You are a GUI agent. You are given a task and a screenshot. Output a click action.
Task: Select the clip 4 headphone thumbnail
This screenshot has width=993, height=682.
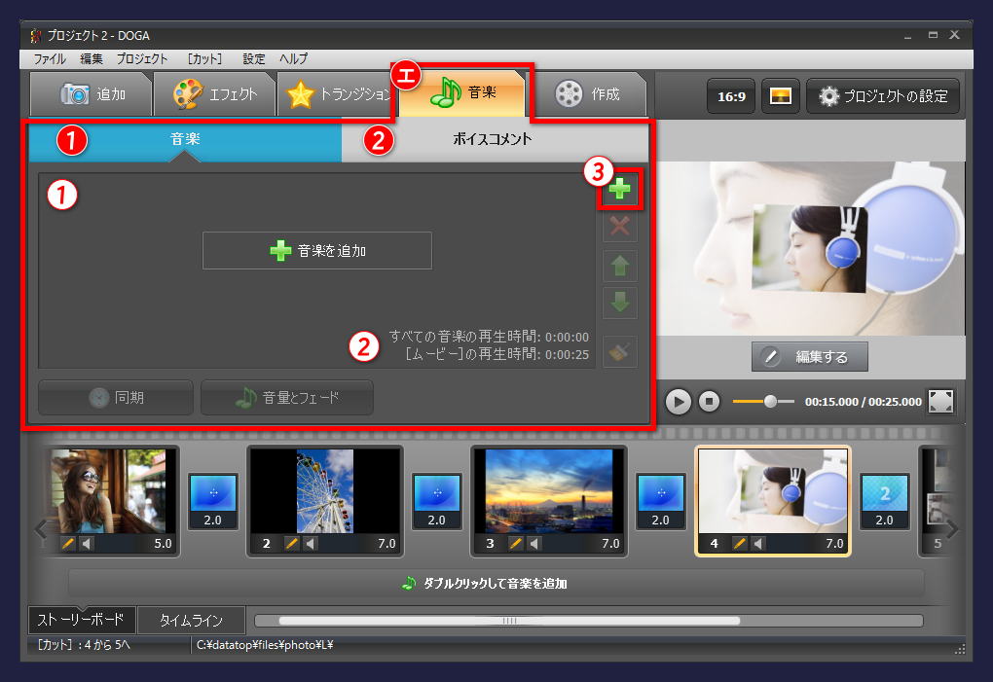tap(772, 500)
